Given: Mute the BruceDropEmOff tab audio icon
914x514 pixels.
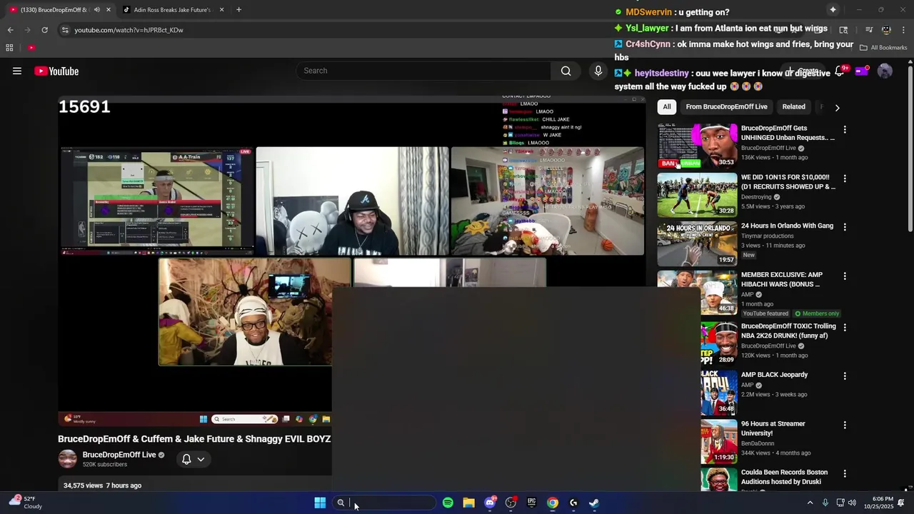Looking at the screenshot, I should click(97, 10).
